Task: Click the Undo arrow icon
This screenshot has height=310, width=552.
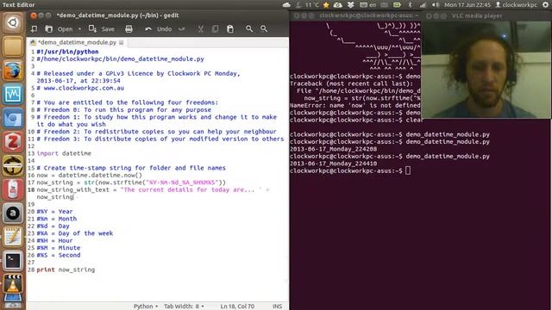Action: pyautogui.click(x=148, y=28)
